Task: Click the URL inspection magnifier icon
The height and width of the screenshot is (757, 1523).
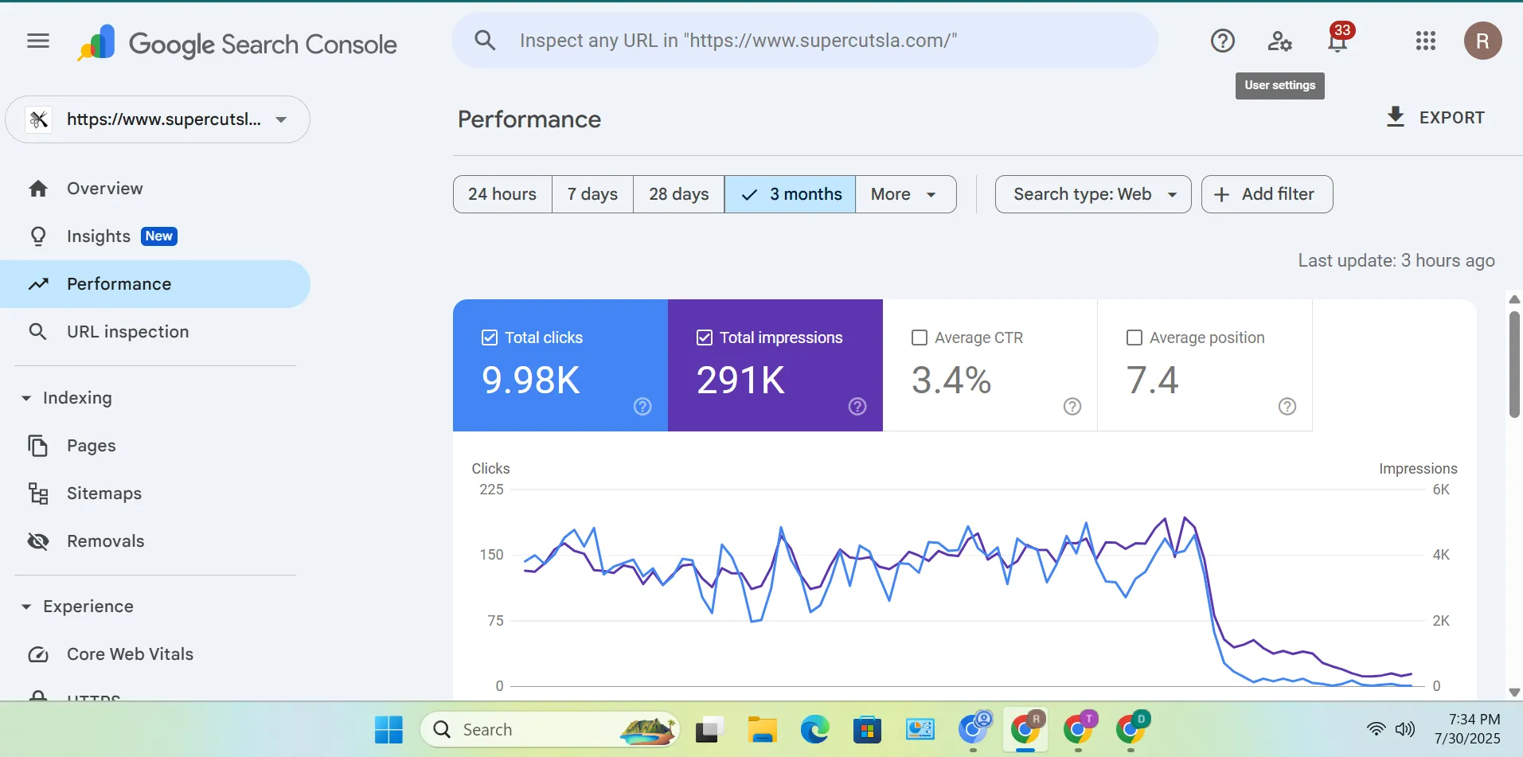Action: pos(38,332)
